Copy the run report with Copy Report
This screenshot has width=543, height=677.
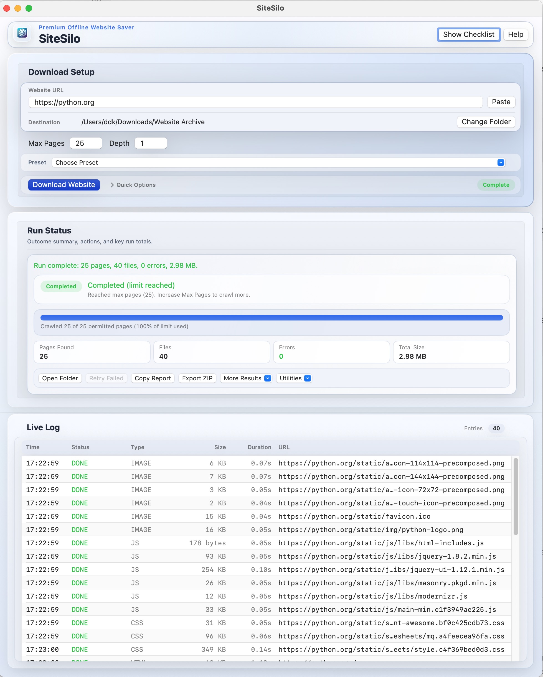point(153,378)
